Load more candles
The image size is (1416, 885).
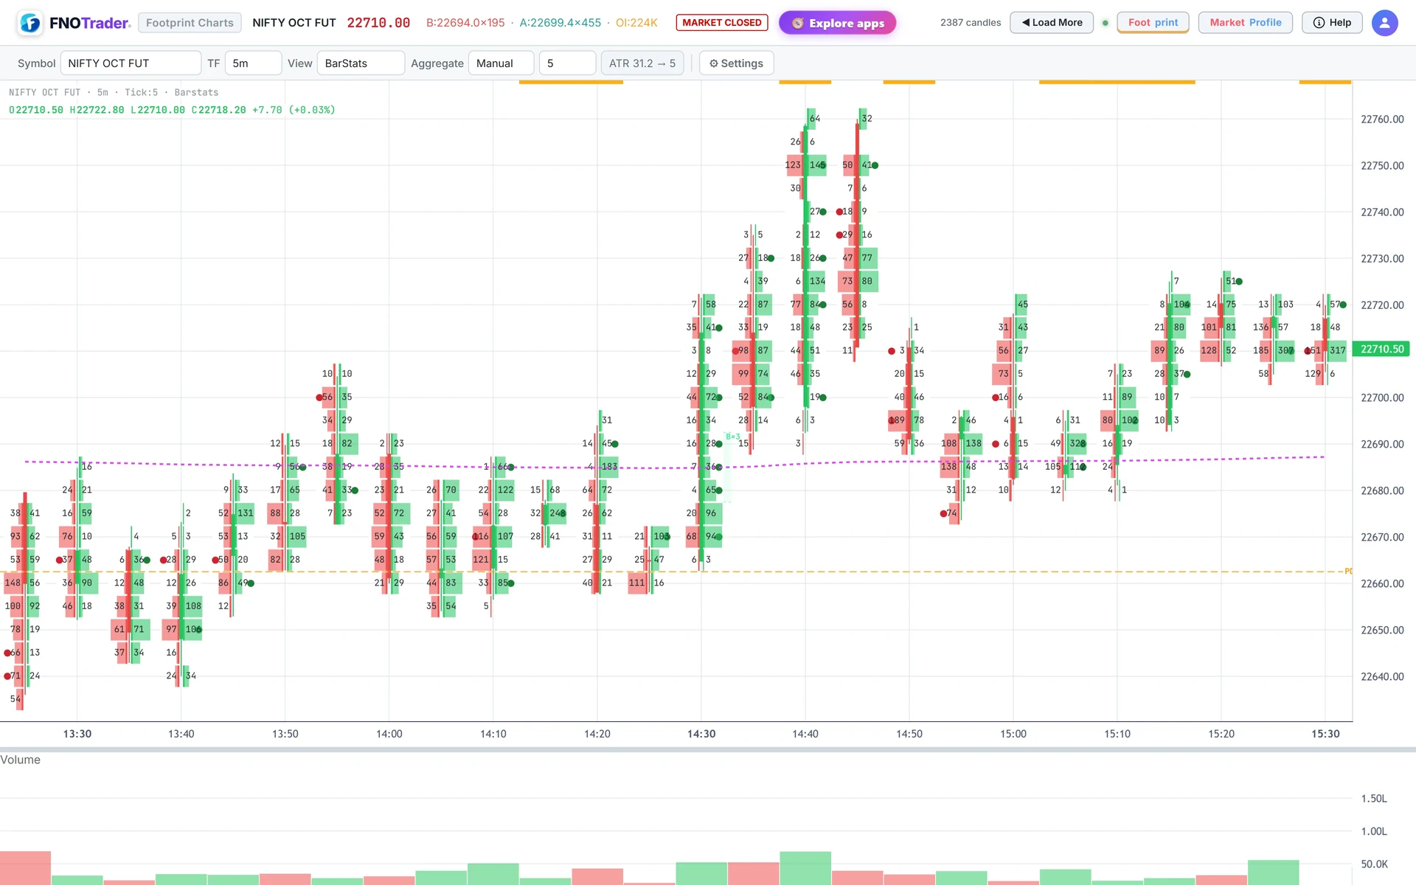tap(1051, 23)
